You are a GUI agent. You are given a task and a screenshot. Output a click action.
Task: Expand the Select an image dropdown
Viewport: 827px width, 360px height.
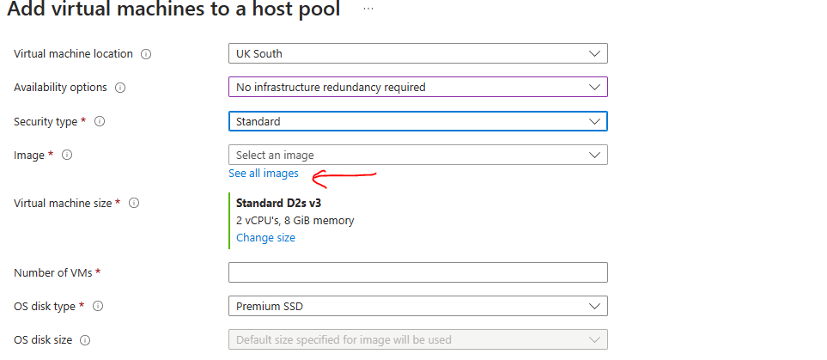[417, 155]
